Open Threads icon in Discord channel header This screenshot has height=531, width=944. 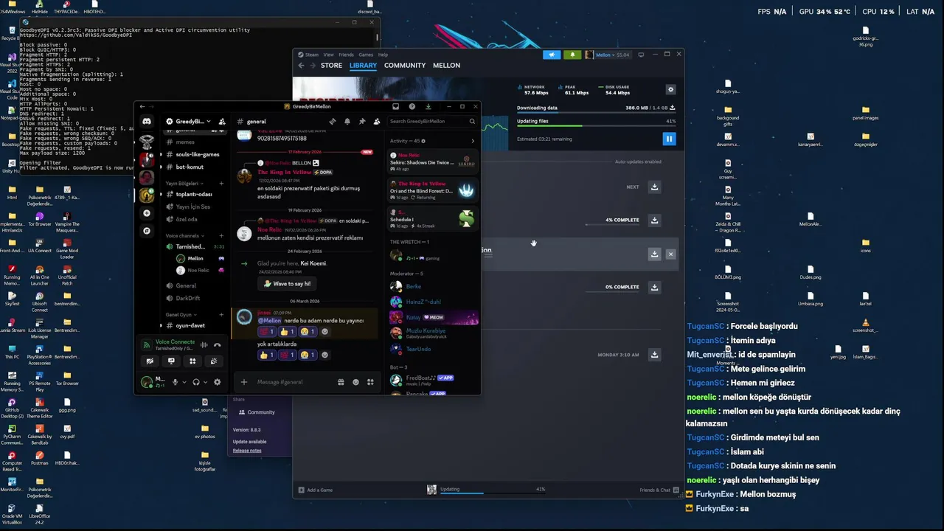click(x=333, y=122)
